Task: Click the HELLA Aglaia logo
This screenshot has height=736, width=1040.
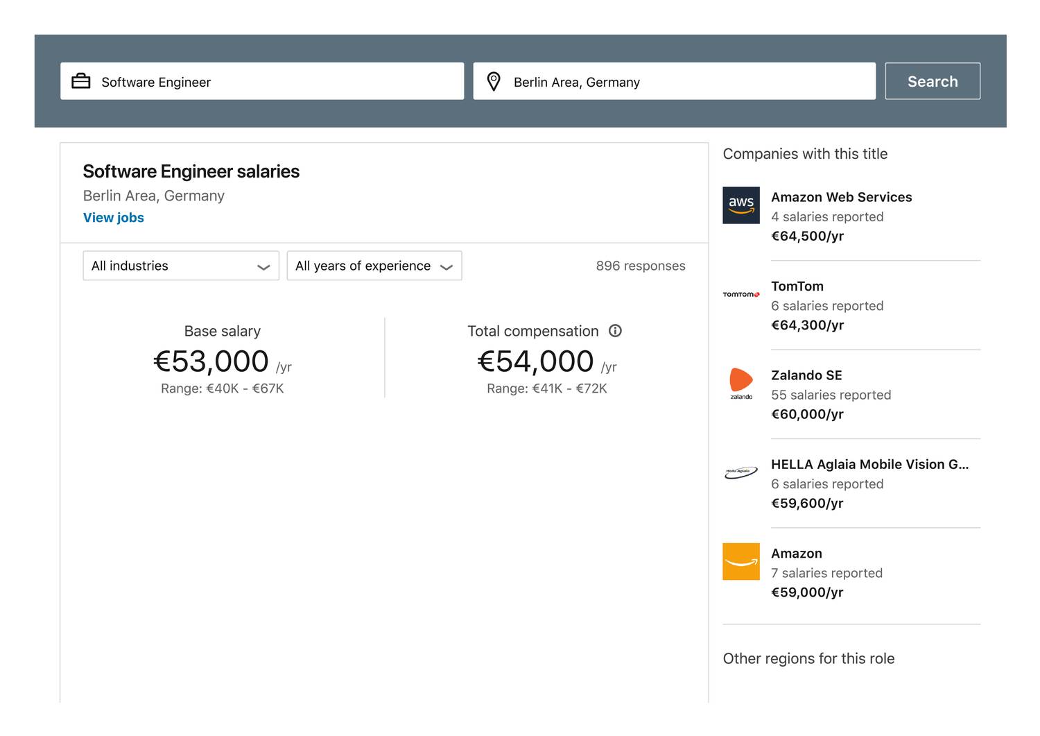Action: pos(741,472)
